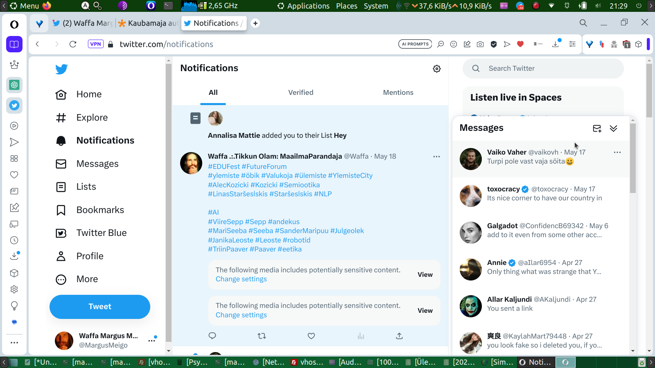The width and height of the screenshot is (655, 368).
Task: Click the Messages drawer scrollbar
Action: tap(633, 158)
